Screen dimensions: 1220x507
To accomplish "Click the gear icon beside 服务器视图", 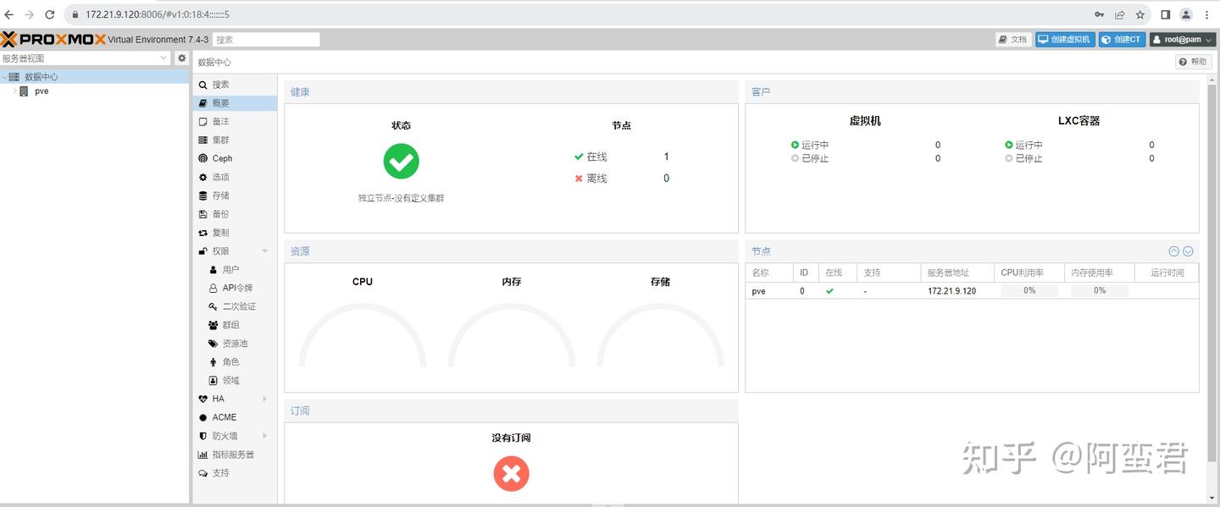I will click(181, 58).
